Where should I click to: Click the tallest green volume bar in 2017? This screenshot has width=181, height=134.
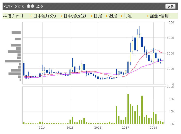tap(128, 109)
